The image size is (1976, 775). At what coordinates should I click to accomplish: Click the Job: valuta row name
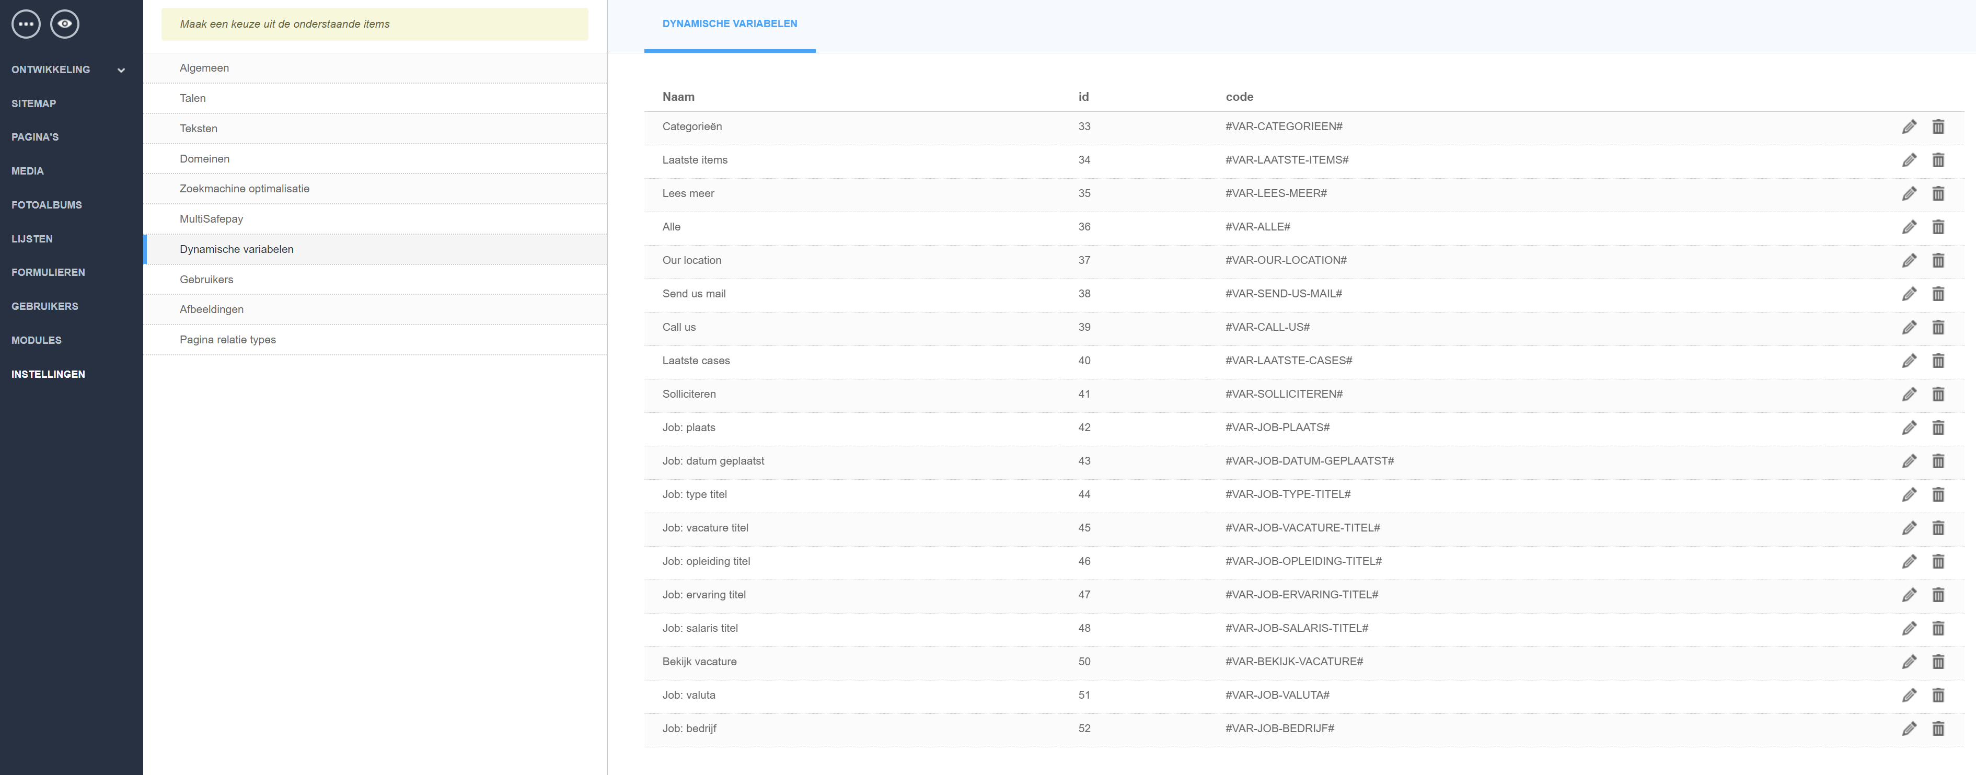pyautogui.click(x=689, y=695)
